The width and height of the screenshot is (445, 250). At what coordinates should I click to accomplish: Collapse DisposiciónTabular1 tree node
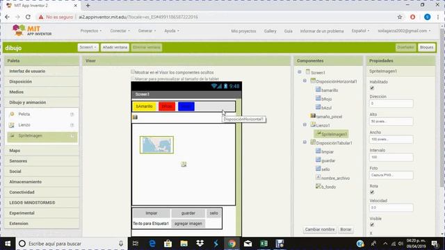[305, 142]
